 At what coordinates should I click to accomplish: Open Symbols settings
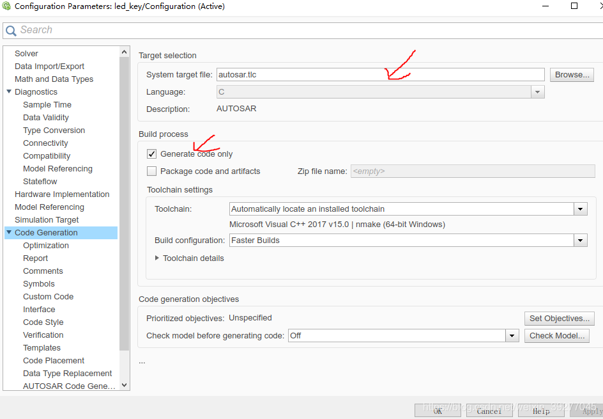pyautogui.click(x=39, y=283)
